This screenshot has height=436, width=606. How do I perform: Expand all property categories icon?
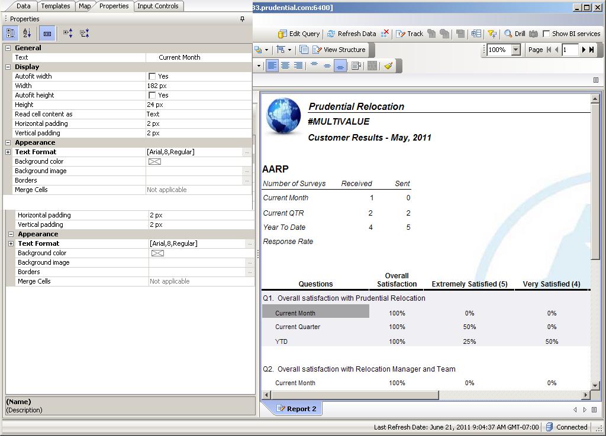click(x=68, y=34)
